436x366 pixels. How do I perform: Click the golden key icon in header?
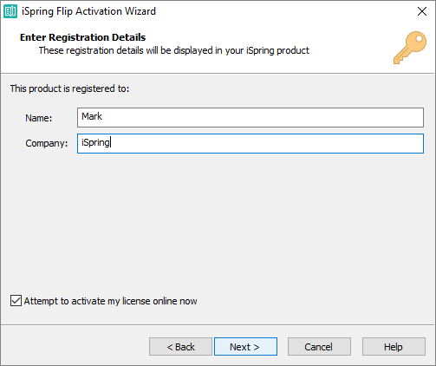[x=410, y=48]
